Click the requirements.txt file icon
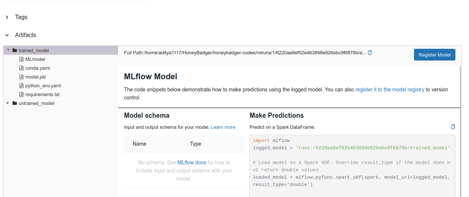This screenshot has height=197, width=469. pos(21,94)
